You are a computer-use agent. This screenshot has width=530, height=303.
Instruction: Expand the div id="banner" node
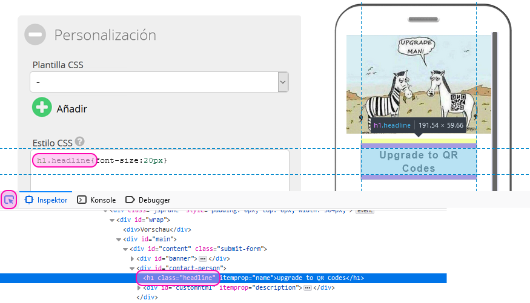(x=132, y=259)
